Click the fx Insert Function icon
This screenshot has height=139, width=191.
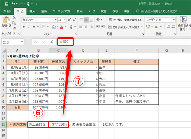[x=52, y=42]
